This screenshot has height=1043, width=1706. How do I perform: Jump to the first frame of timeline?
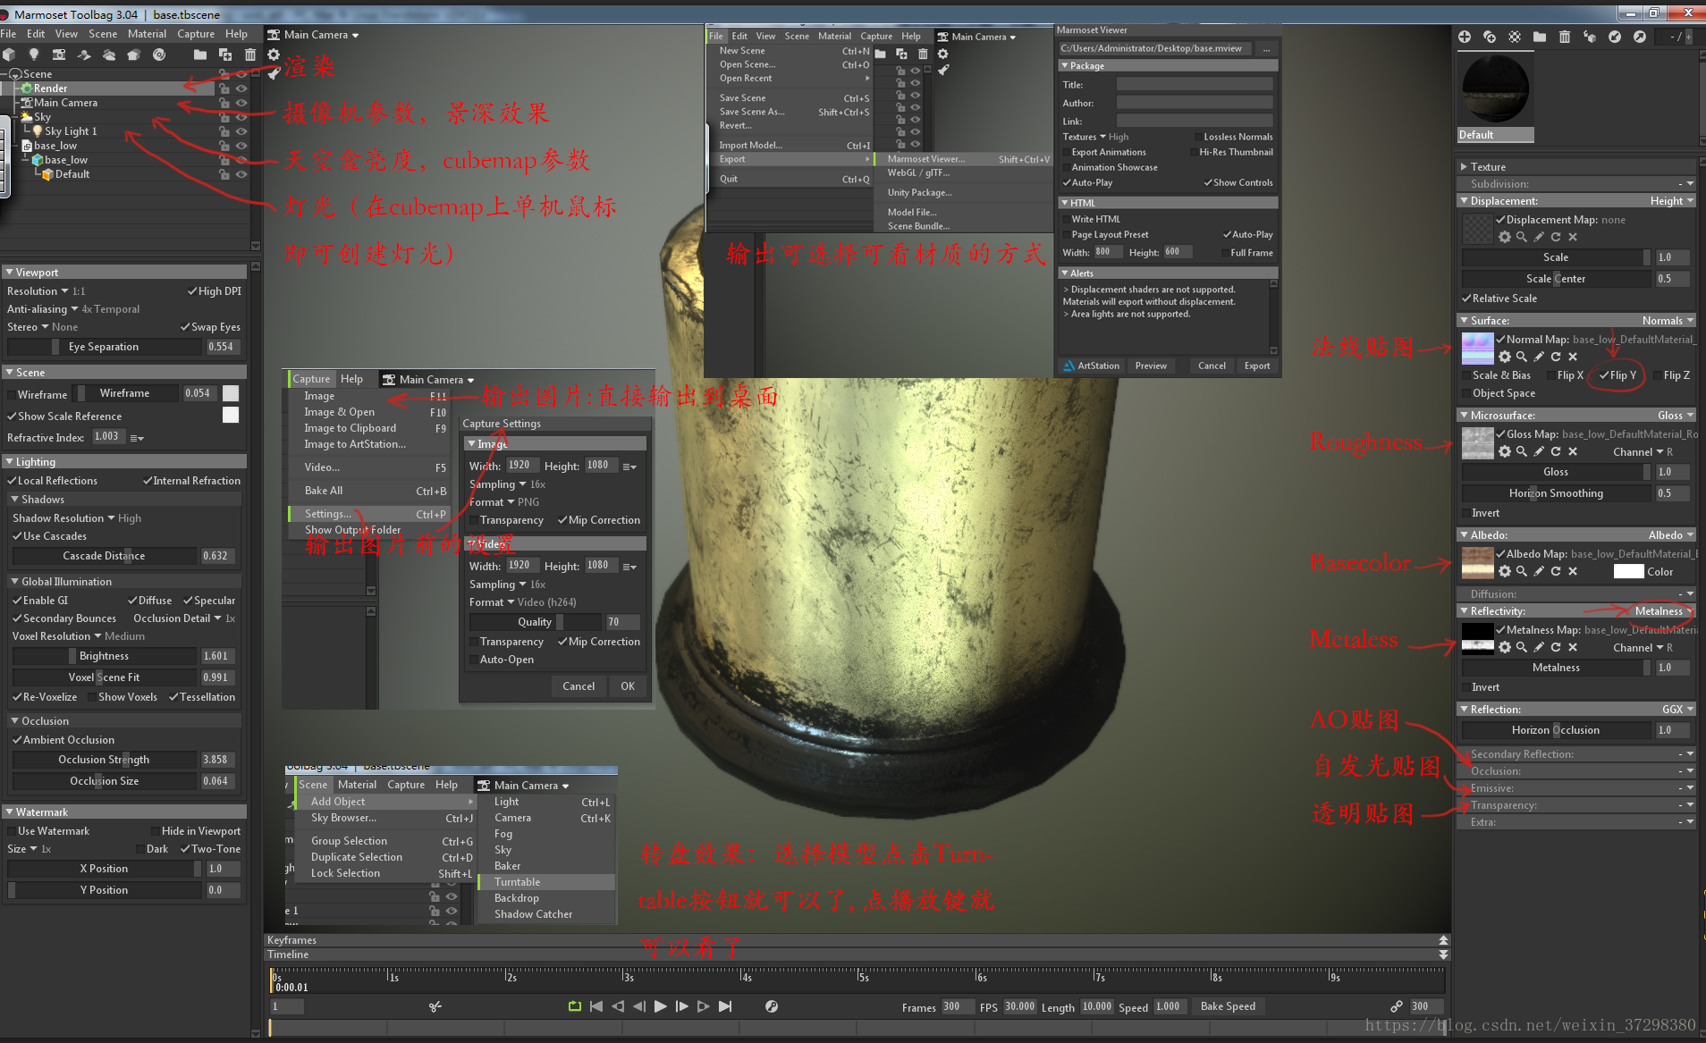[596, 1006]
